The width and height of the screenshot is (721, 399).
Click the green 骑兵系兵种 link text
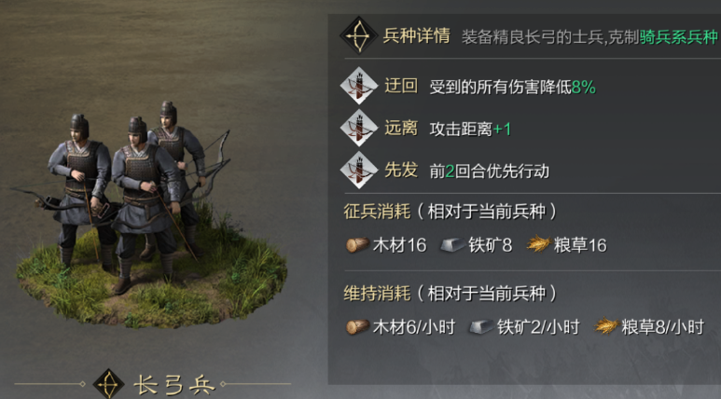tap(678, 36)
